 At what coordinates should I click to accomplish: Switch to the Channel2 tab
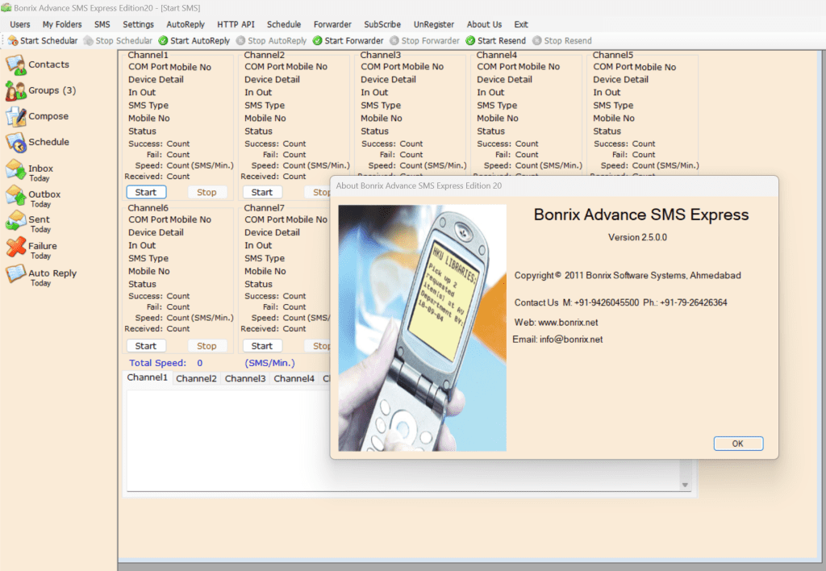click(196, 378)
